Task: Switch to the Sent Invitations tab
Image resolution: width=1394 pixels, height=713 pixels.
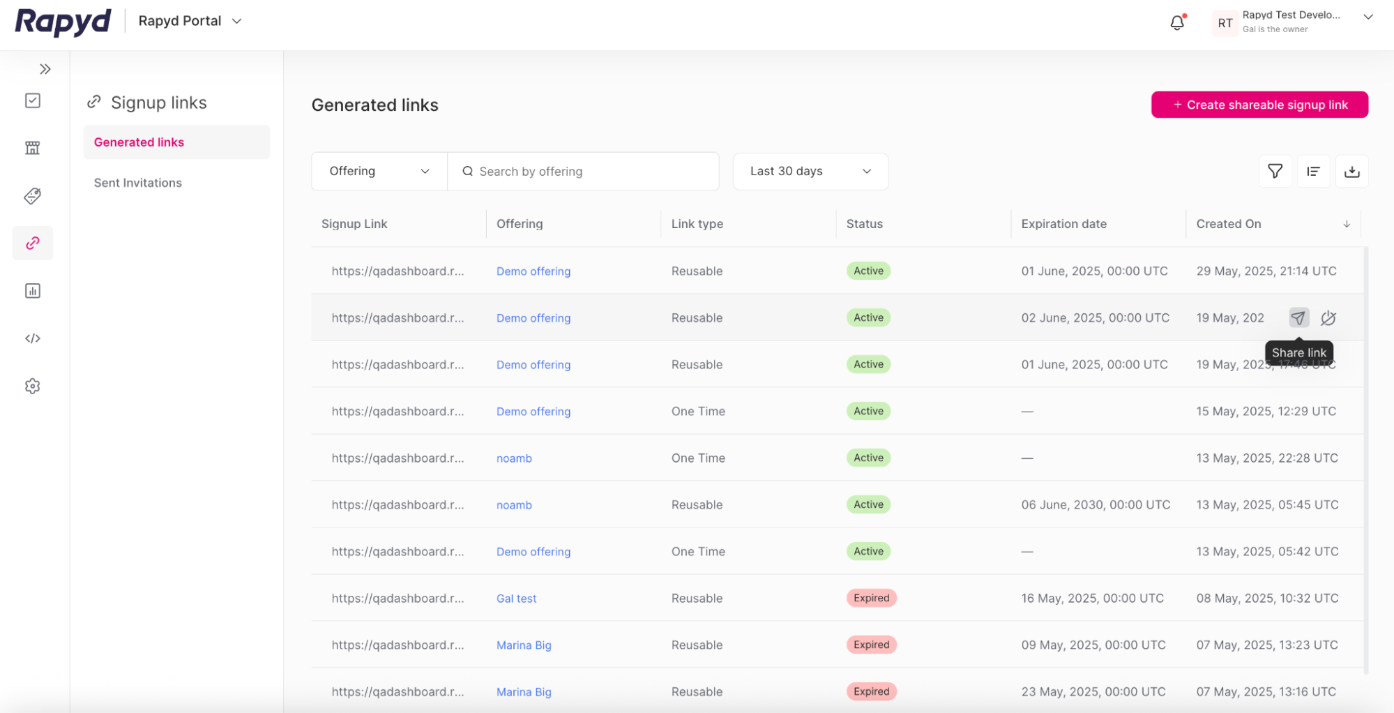Action: (137, 182)
